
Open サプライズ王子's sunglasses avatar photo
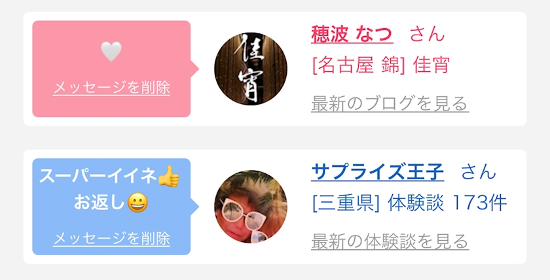pyautogui.click(x=250, y=207)
